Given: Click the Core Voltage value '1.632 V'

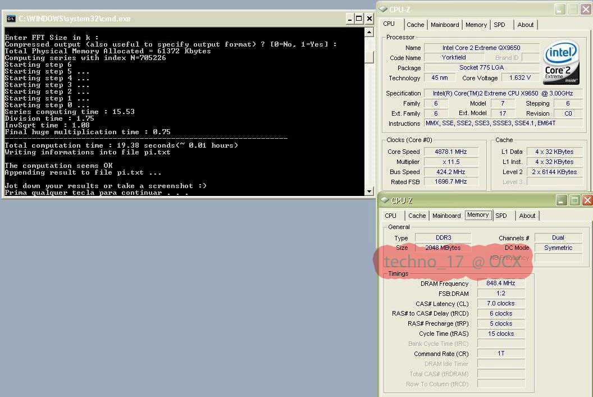Looking at the screenshot, I should click(520, 77).
